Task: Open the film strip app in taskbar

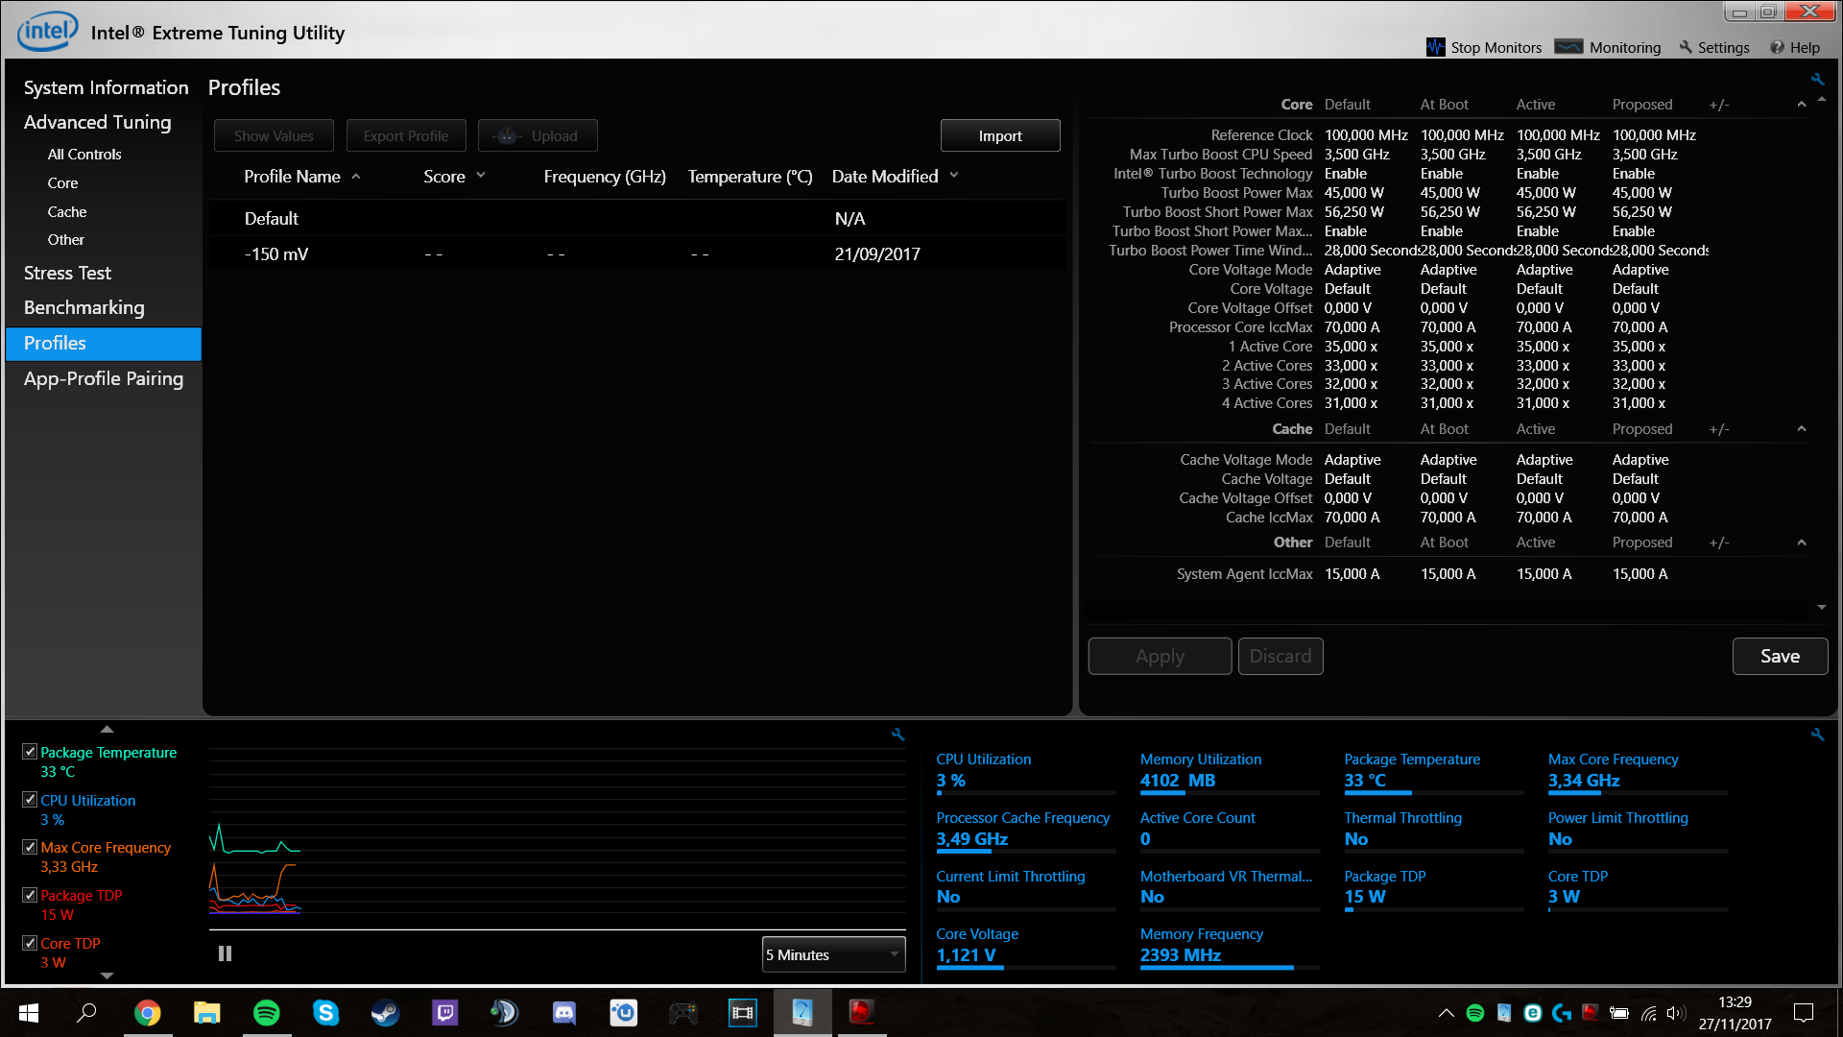Action: (742, 1012)
